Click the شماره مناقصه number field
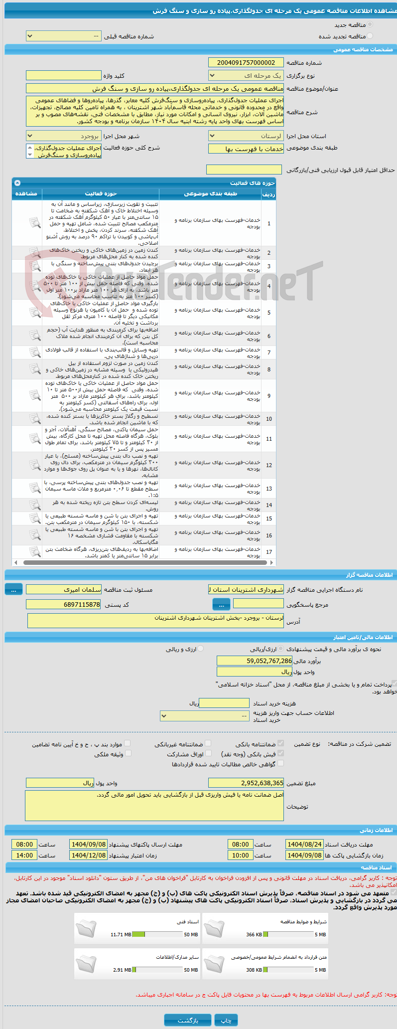Image resolution: width=397 pixels, height=1029 pixels. click(x=246, y=62)
